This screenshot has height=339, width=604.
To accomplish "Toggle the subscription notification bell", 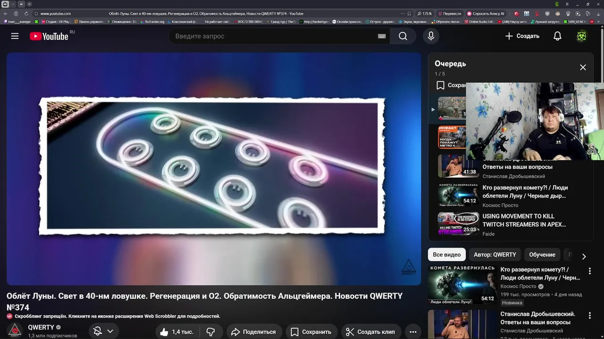I will tap(98, 331).
